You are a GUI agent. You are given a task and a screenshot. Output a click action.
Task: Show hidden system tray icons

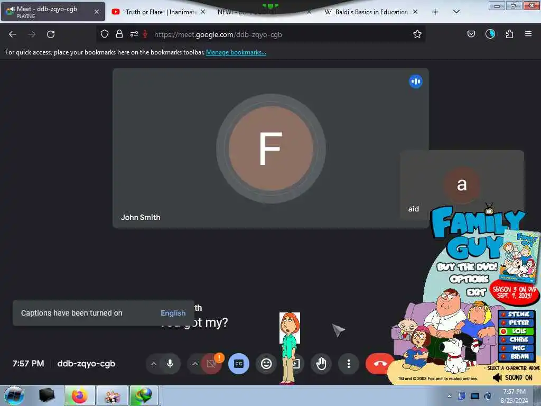point(449,396)
